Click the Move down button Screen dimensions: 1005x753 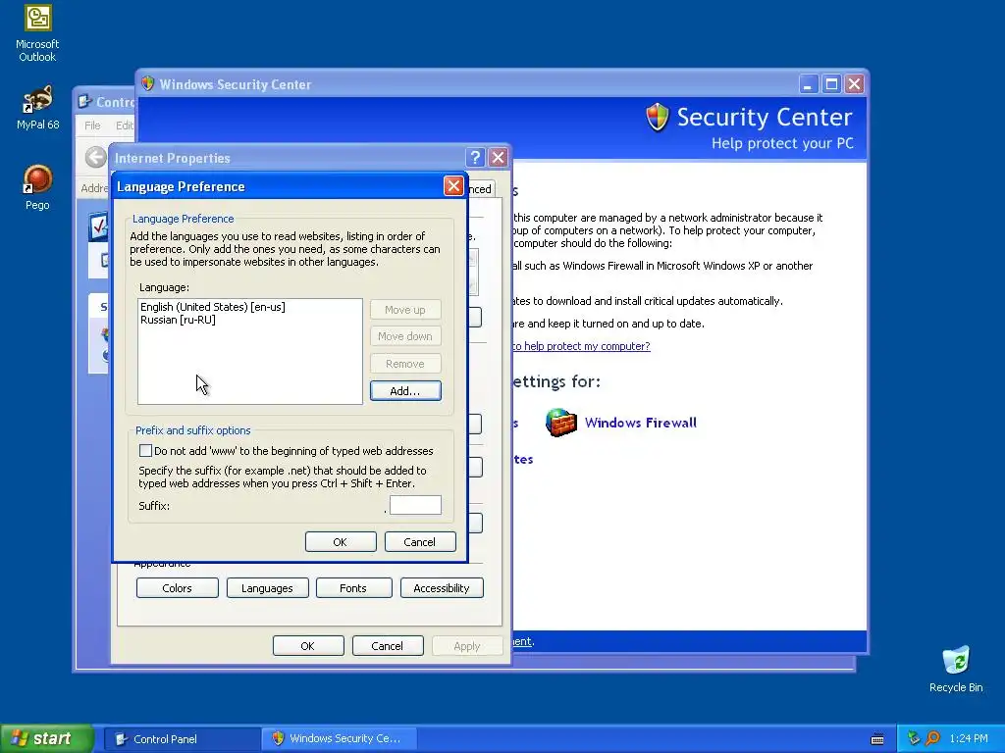click(x=405, y=336)
